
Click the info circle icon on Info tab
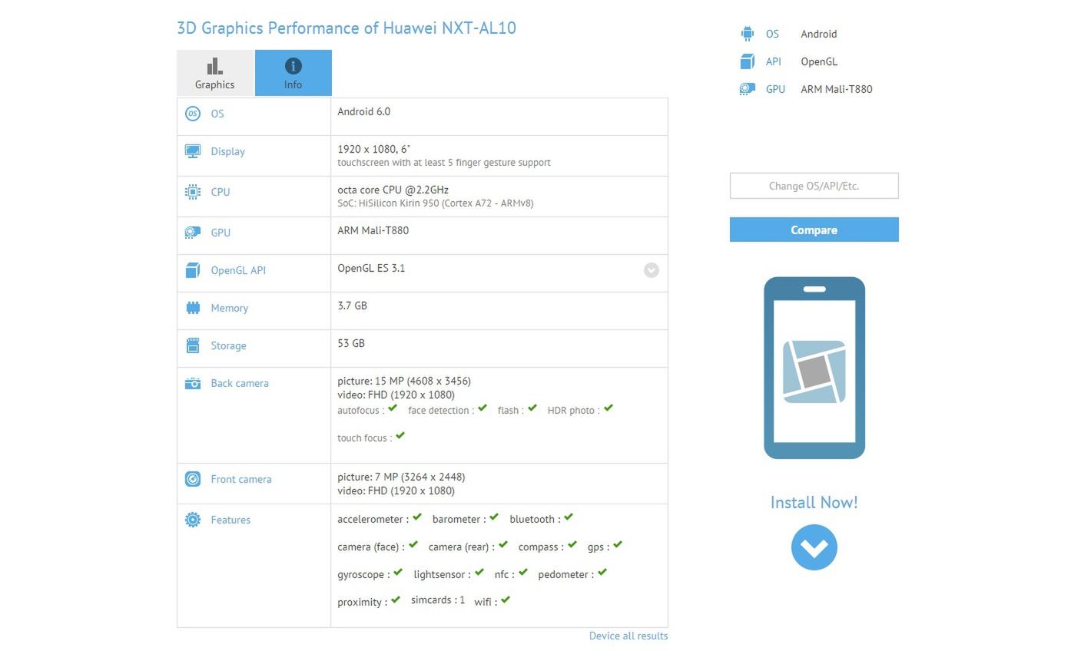293,66
